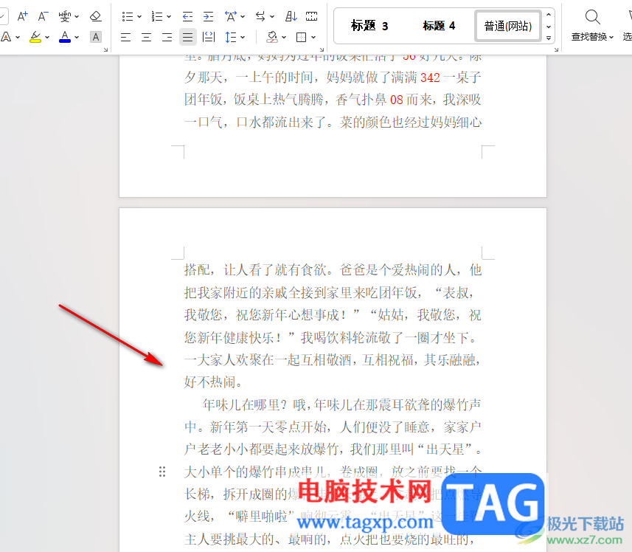Open the Chinese layout character-scaling tool
The height and width of the screenshot is (552, 632).
coord(231,16)
